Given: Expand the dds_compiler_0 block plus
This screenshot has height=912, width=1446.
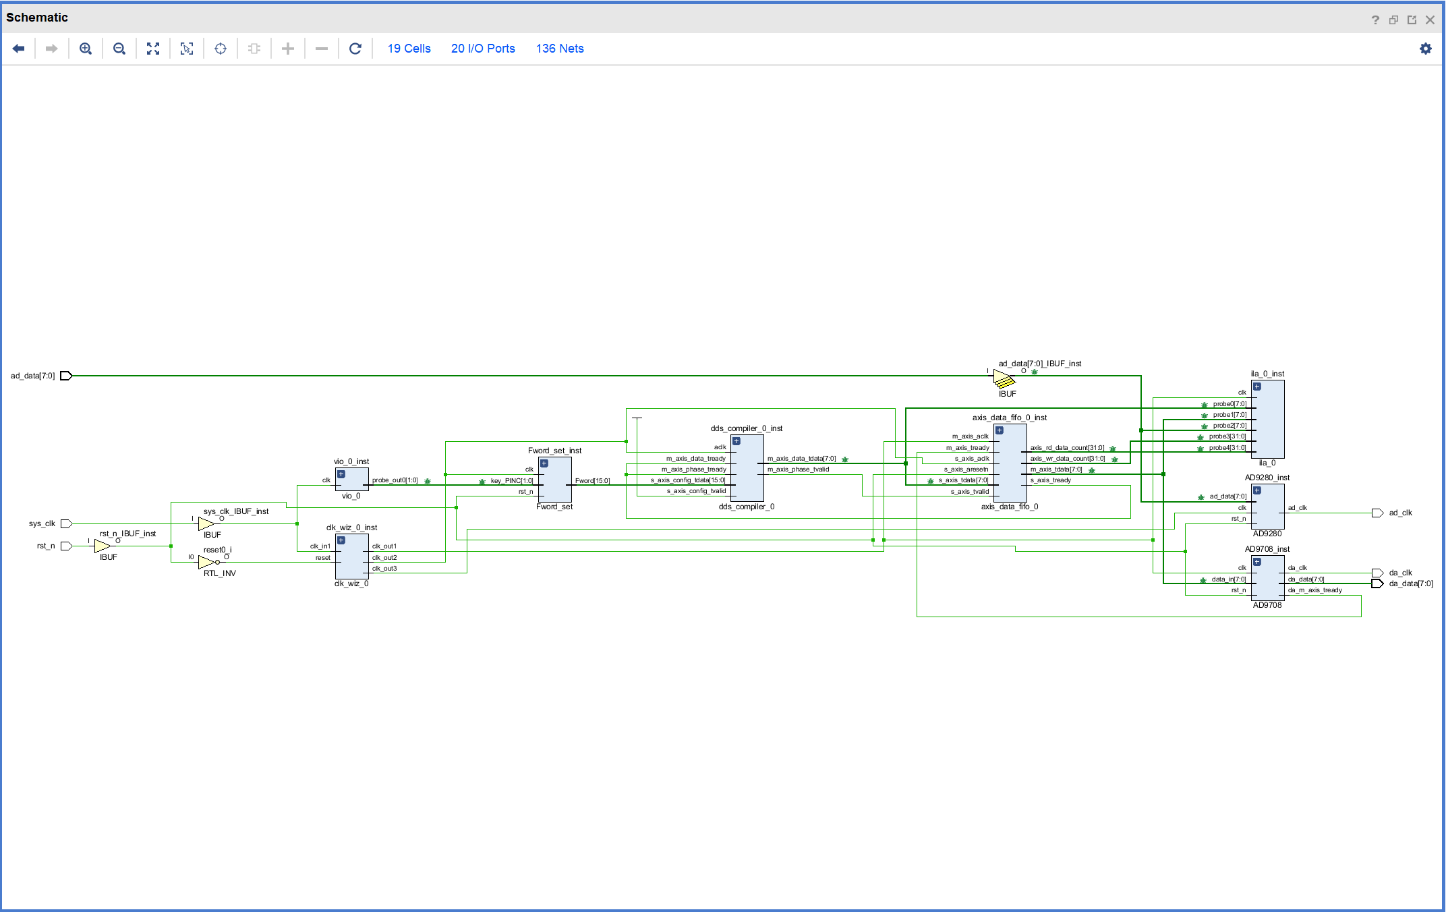Looking at the screenshot, I should (x=736, y=441).
